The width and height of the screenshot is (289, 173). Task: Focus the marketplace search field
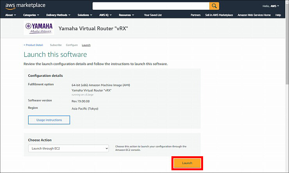151,6
